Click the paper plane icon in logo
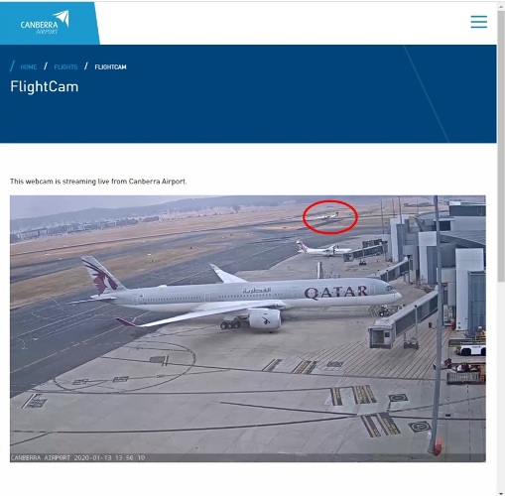The image size is (505, 496). pos(62,18)
